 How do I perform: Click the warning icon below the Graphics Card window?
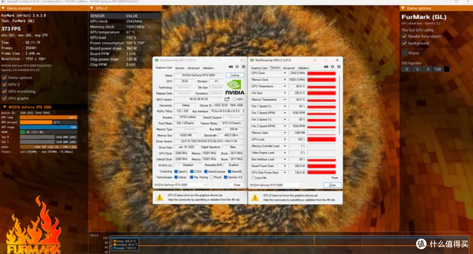(x=159, y=198)
